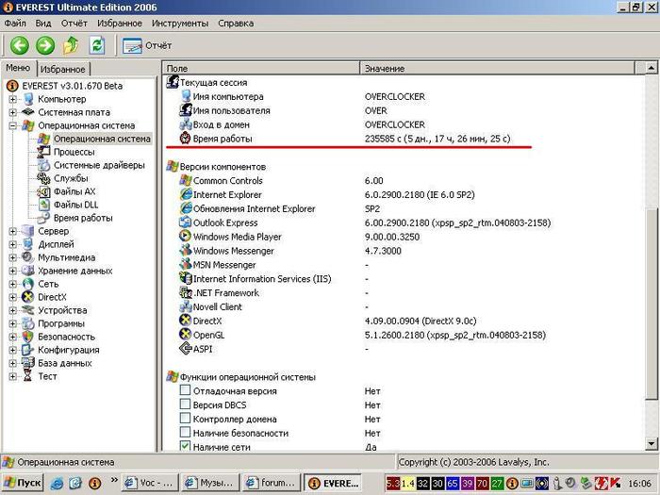660x495 pixels.
Task: Expand the Компьютер tree node
Action: pos(12,99)
